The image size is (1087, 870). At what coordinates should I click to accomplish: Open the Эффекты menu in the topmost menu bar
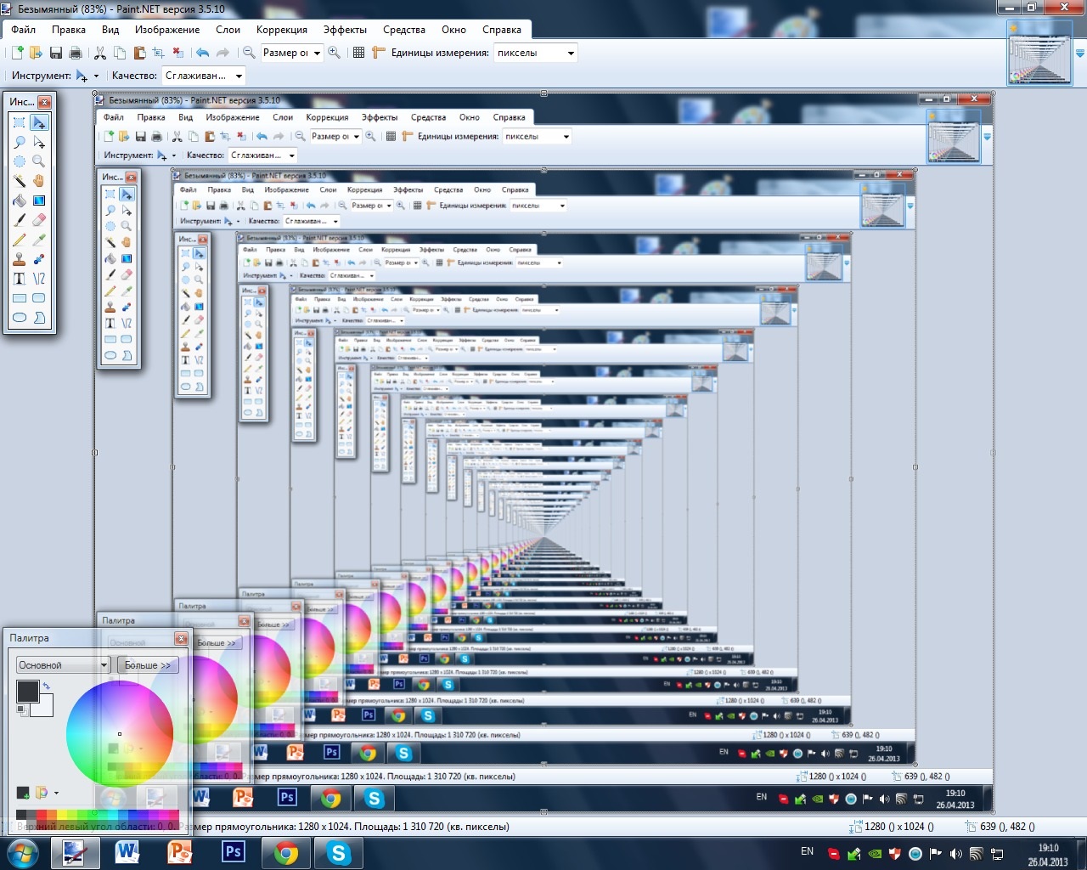pyautogui.click(x=345, y=30)
